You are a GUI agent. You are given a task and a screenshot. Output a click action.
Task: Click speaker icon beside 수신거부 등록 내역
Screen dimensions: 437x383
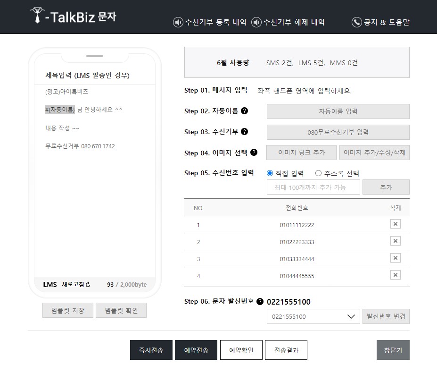tap(178, 22)
